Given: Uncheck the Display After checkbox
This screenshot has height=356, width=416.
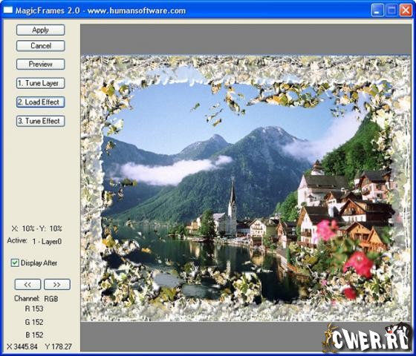Looking at the screenshot, I should (x=15, y=263).
